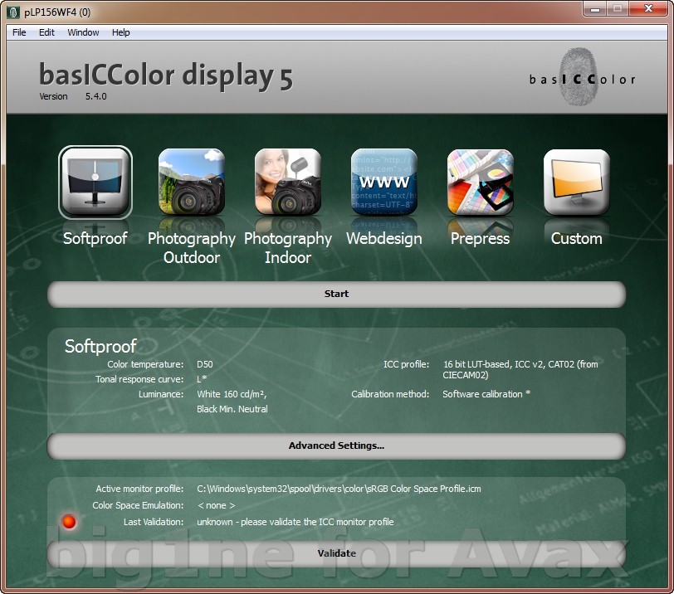Click the 'White 160 cd/m²' luminance value
Image resolution: width=674 pixels, height=594 pixels.
pyautogui.click(x=232, y=394)
